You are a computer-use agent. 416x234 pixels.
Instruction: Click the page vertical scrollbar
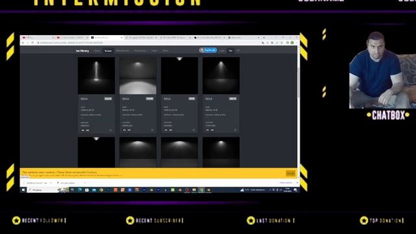(x=298, y=83)
